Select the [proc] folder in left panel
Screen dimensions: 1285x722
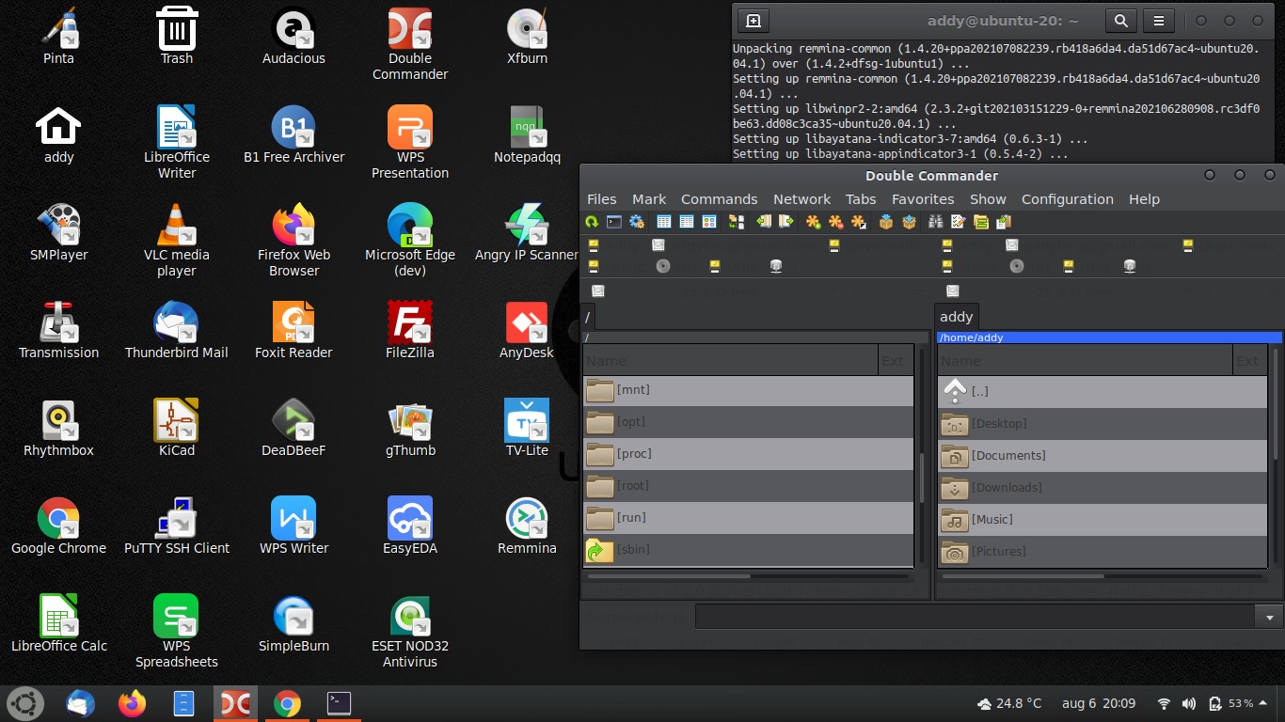coord(748,454)
